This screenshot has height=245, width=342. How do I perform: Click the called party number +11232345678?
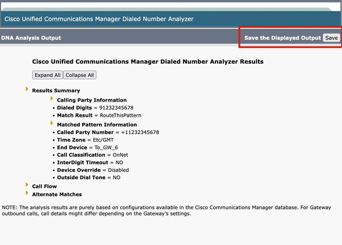tap(140, 132)
